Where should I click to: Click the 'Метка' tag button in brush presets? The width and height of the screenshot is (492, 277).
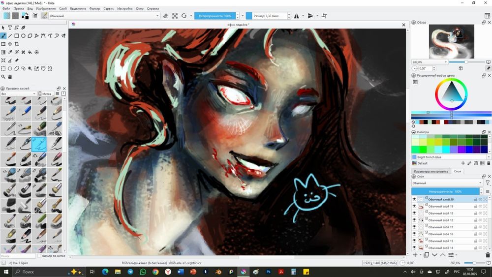(x=46, y=94)
